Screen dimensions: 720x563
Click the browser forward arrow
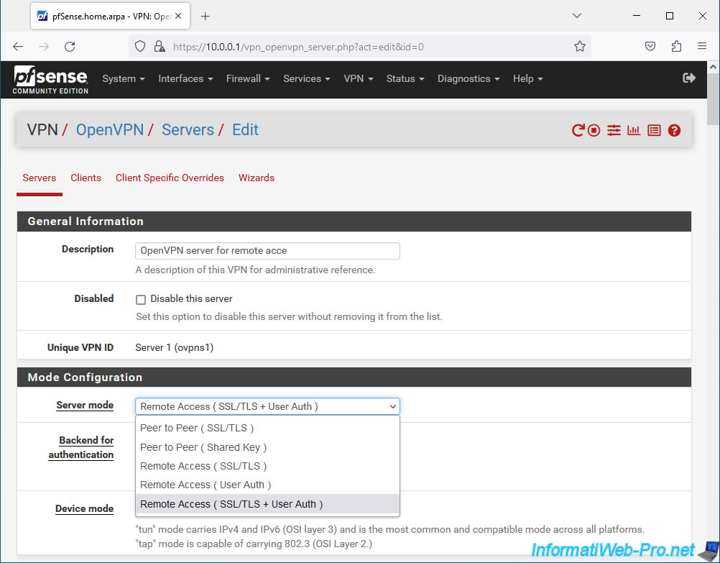(44, 47)
